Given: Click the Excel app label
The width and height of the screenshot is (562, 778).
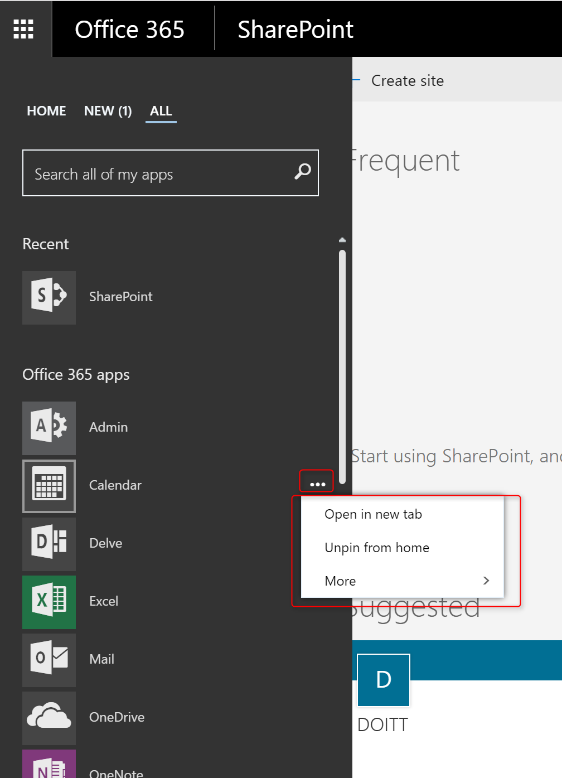Looking at the screenshot, I should [x=104, y=601].
